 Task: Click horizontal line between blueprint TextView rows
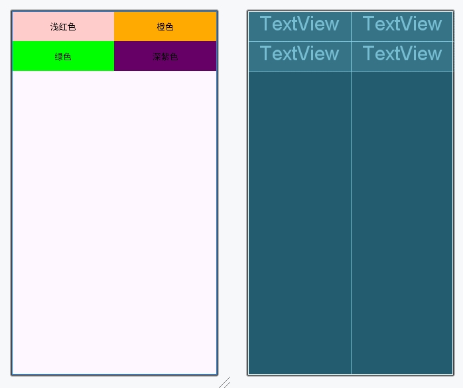click(299, 41)
